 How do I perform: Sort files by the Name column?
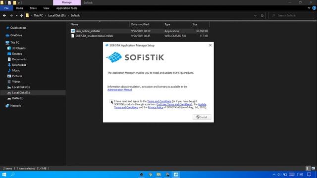click(x=74, y=24)
